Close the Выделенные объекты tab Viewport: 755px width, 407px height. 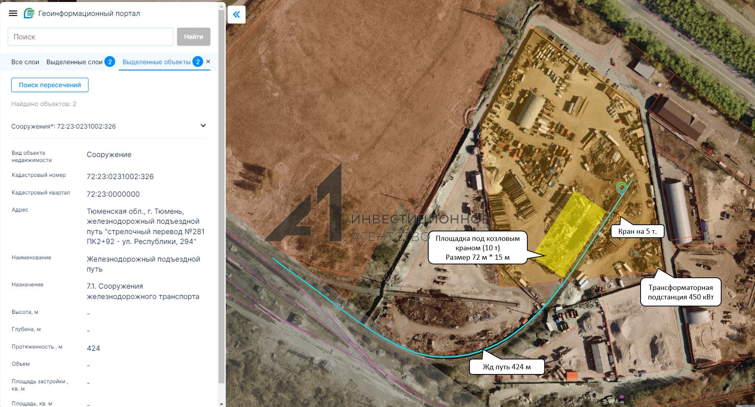tap(208, 62)
